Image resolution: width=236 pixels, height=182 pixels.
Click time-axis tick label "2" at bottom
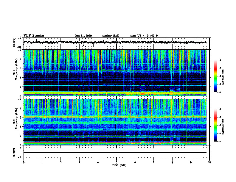(x=61, y=162)
